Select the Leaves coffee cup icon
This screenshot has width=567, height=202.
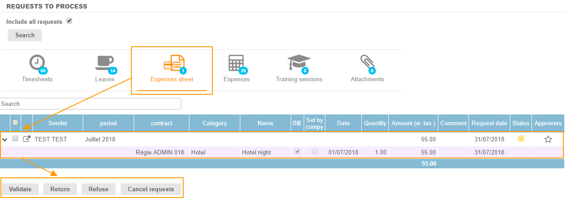[x=104, y=63]
